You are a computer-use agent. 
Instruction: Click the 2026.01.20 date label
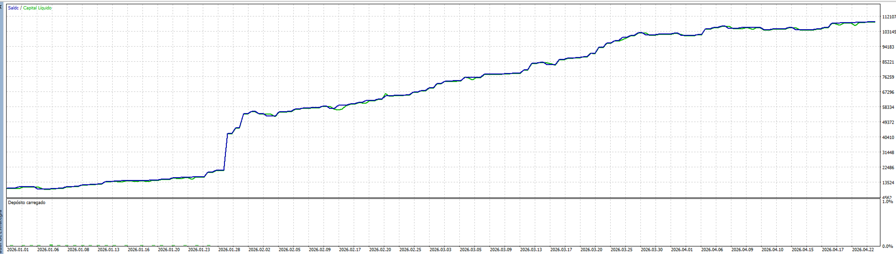click(169, 250)
